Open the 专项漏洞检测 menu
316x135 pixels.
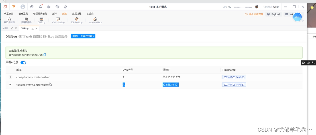point(40,14)
